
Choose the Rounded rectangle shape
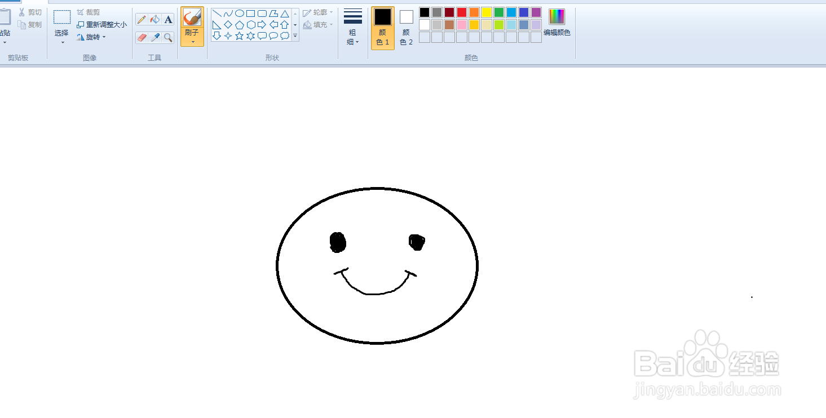pyautogui.click(x=262, y=14)
